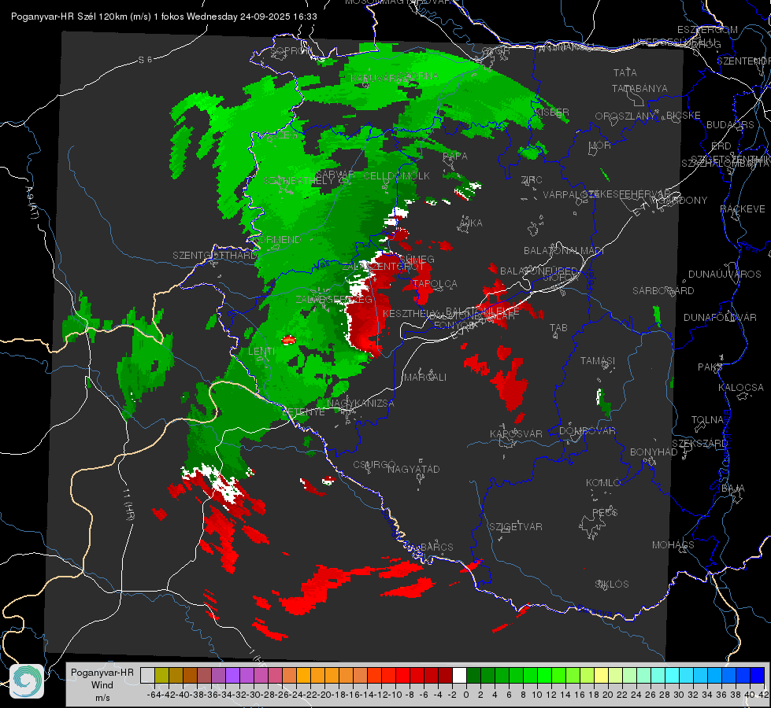Click the 'LETENYE' city label
Image resolution: width=771 pixels, height=708 pixels.
tap(303, 412)
